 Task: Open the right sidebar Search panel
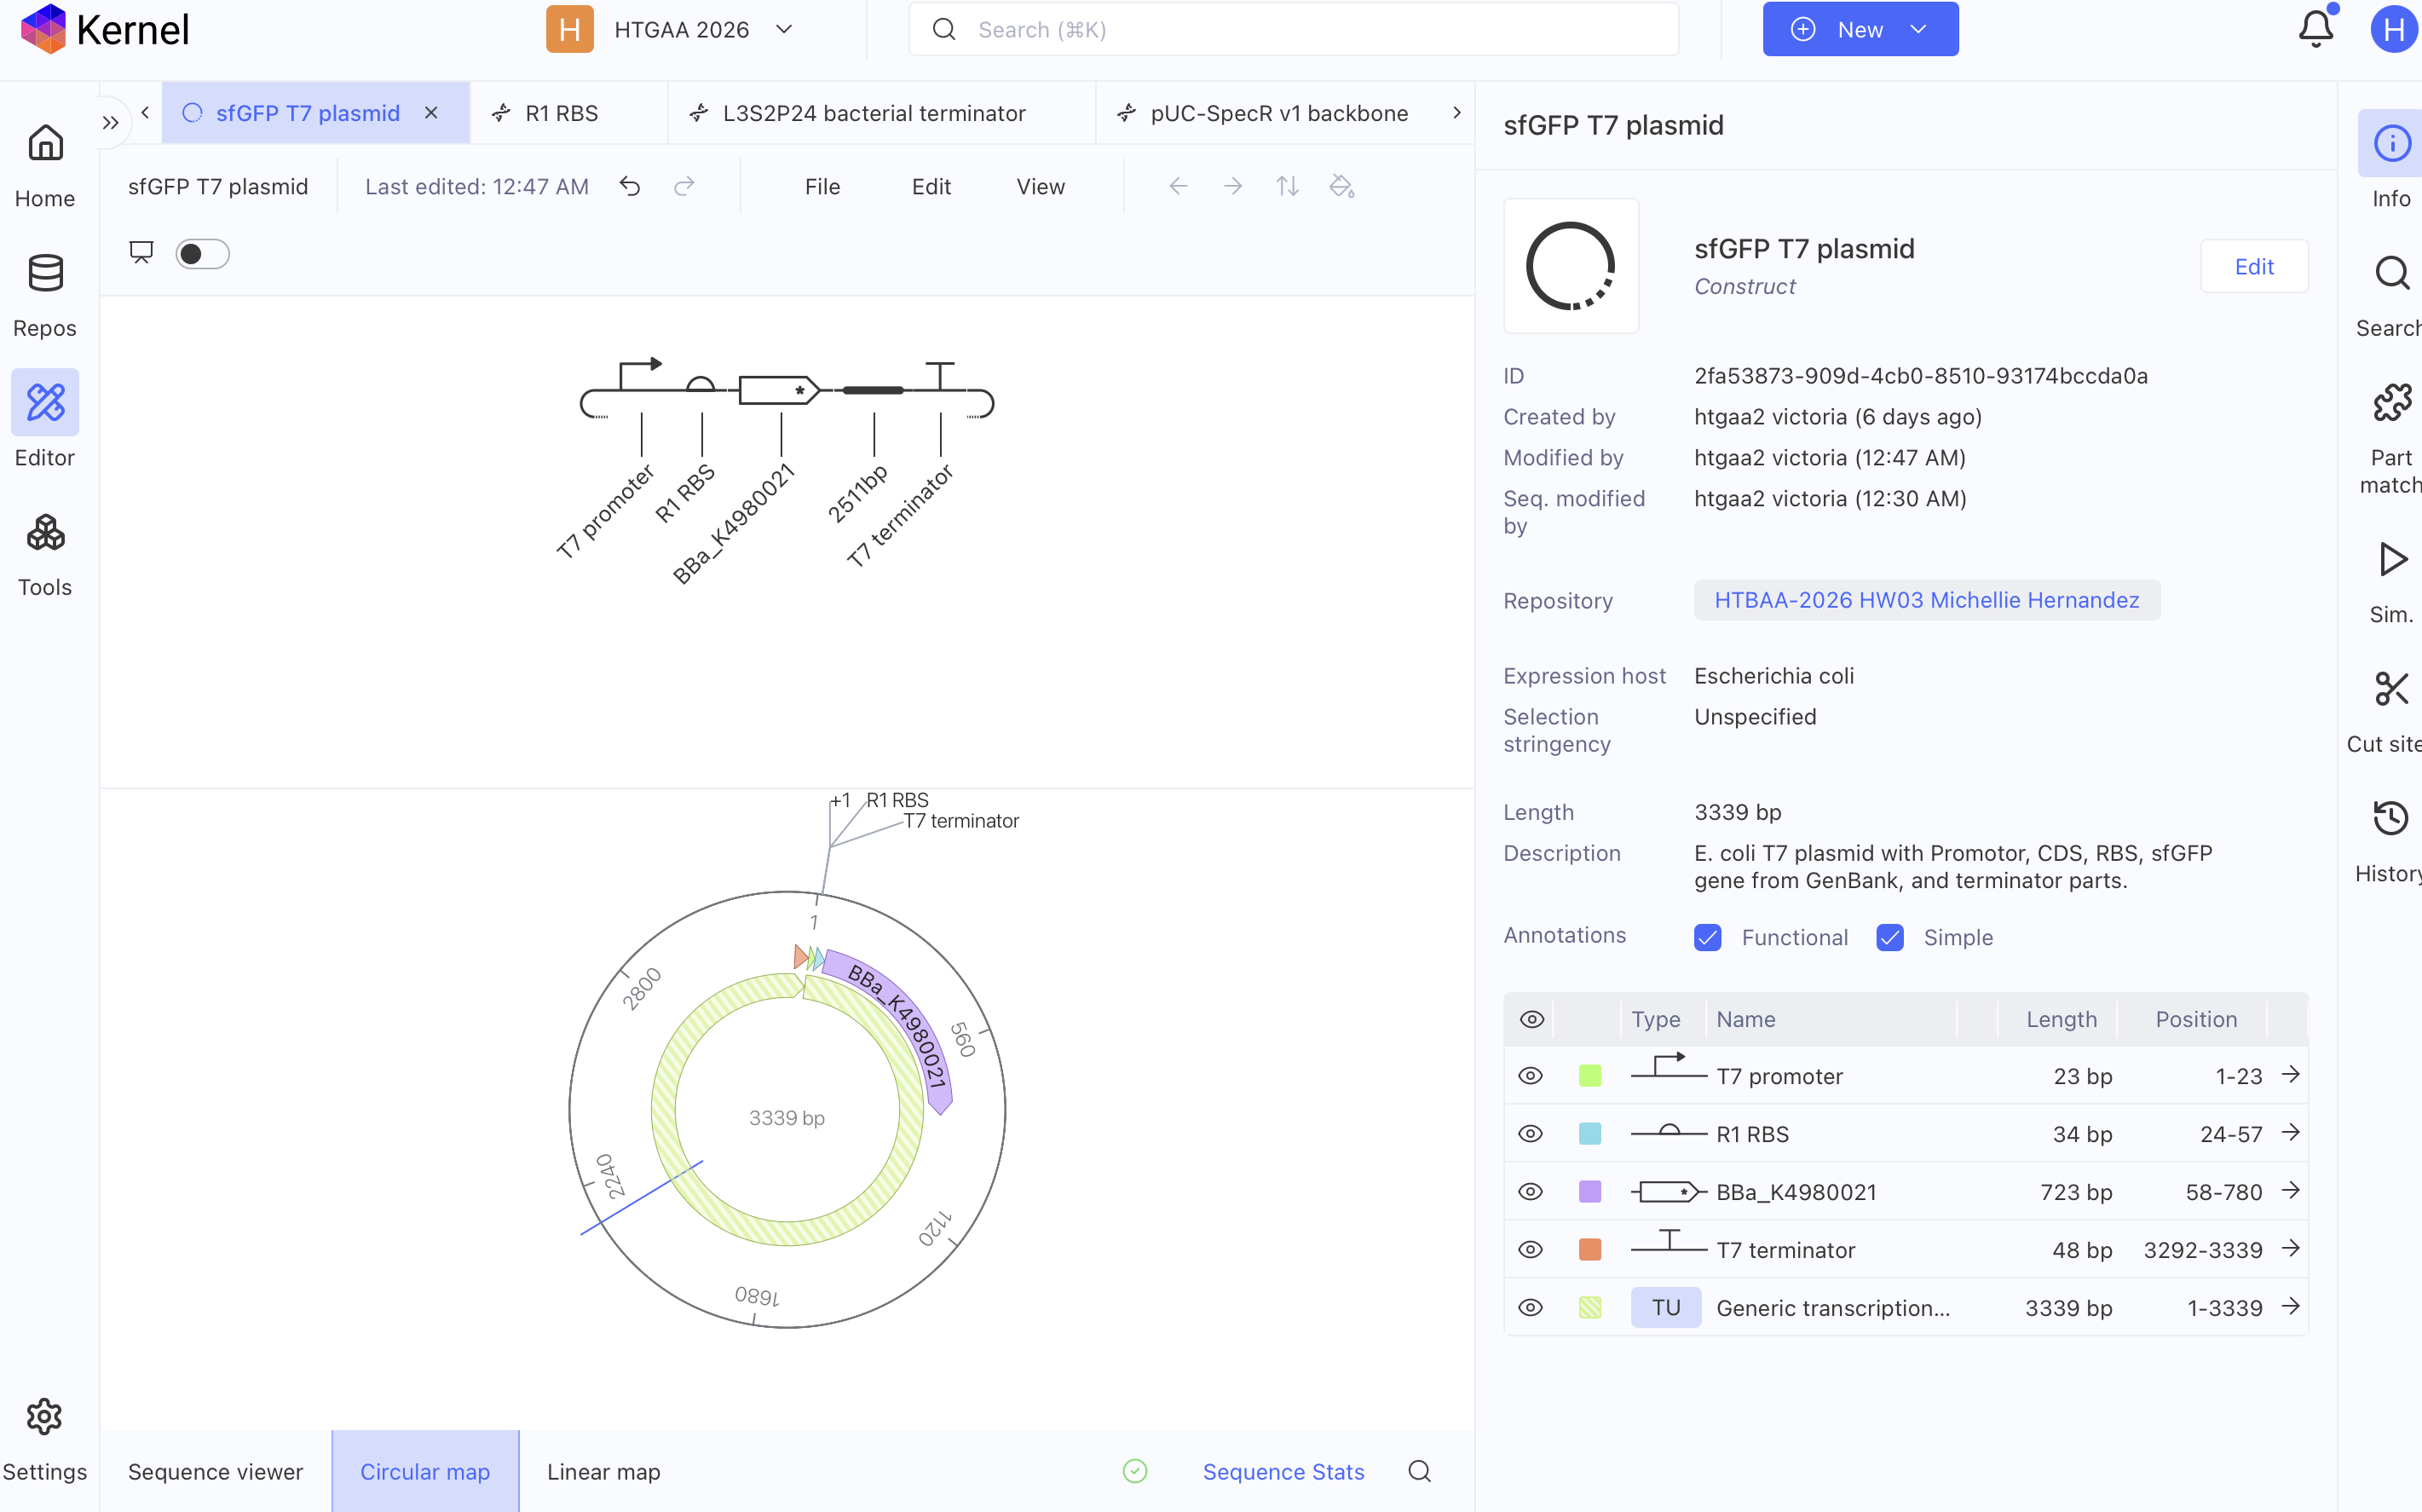[2390, 296]
